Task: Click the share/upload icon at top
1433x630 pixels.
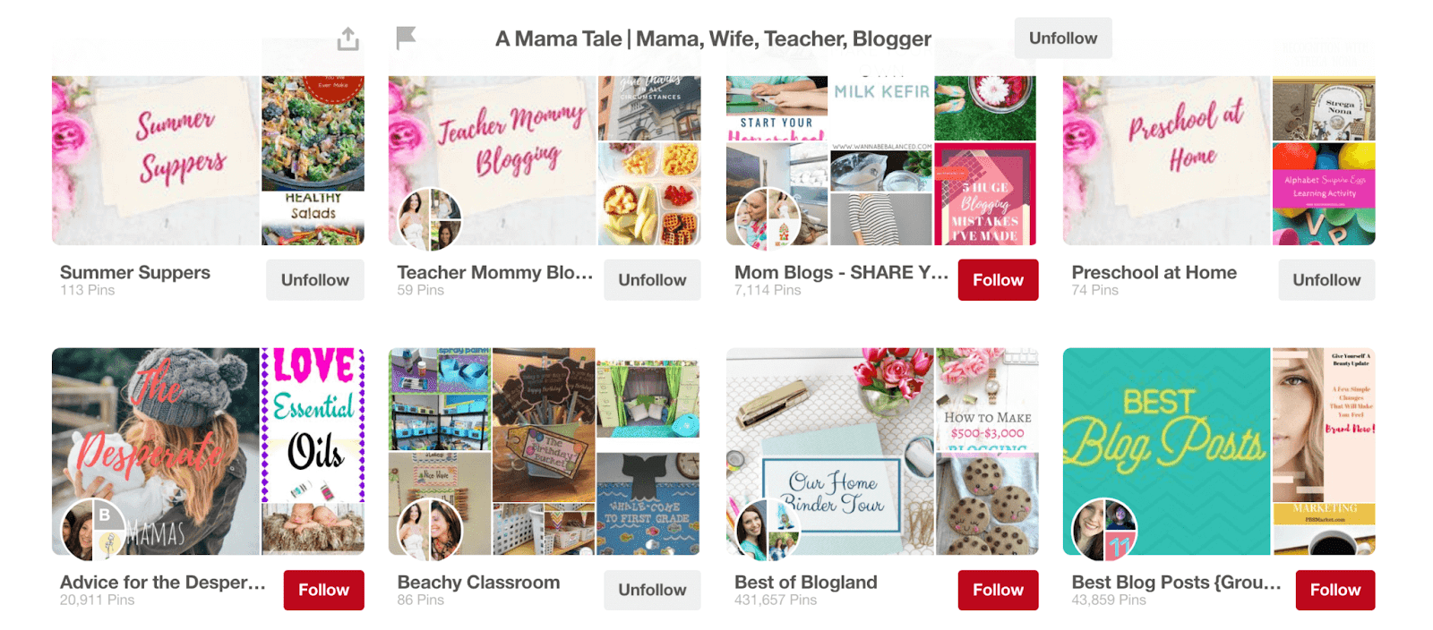Action: point(348,38)
